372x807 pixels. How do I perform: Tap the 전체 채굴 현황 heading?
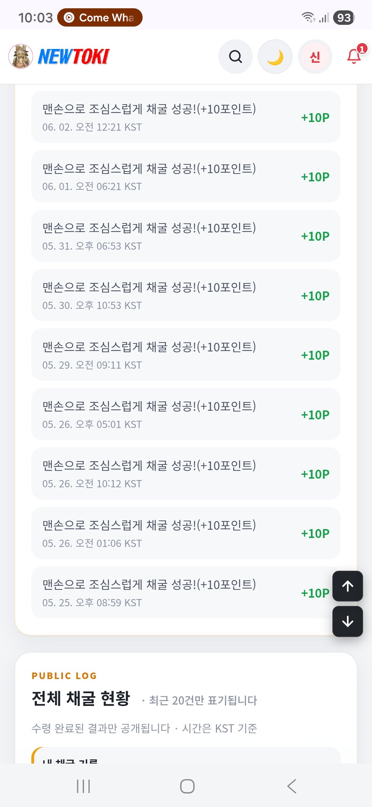click(81, 699)
